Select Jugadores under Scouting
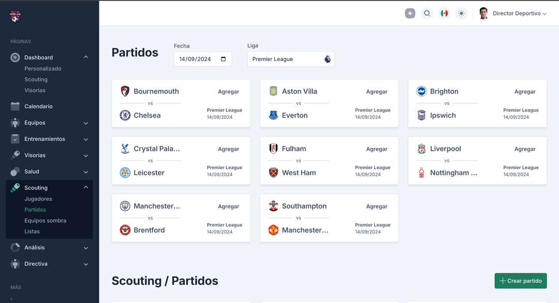 pyautogui.click(x=38, y=199)
